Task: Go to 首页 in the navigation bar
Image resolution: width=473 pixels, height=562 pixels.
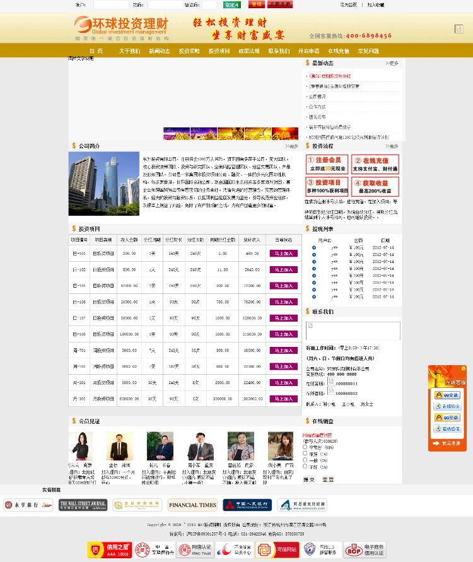Action: pos(96,51)
